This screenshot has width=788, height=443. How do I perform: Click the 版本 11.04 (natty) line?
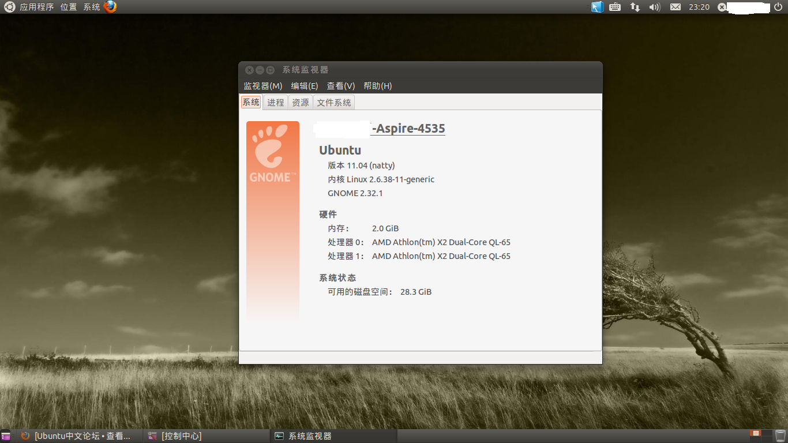point(362,166)
